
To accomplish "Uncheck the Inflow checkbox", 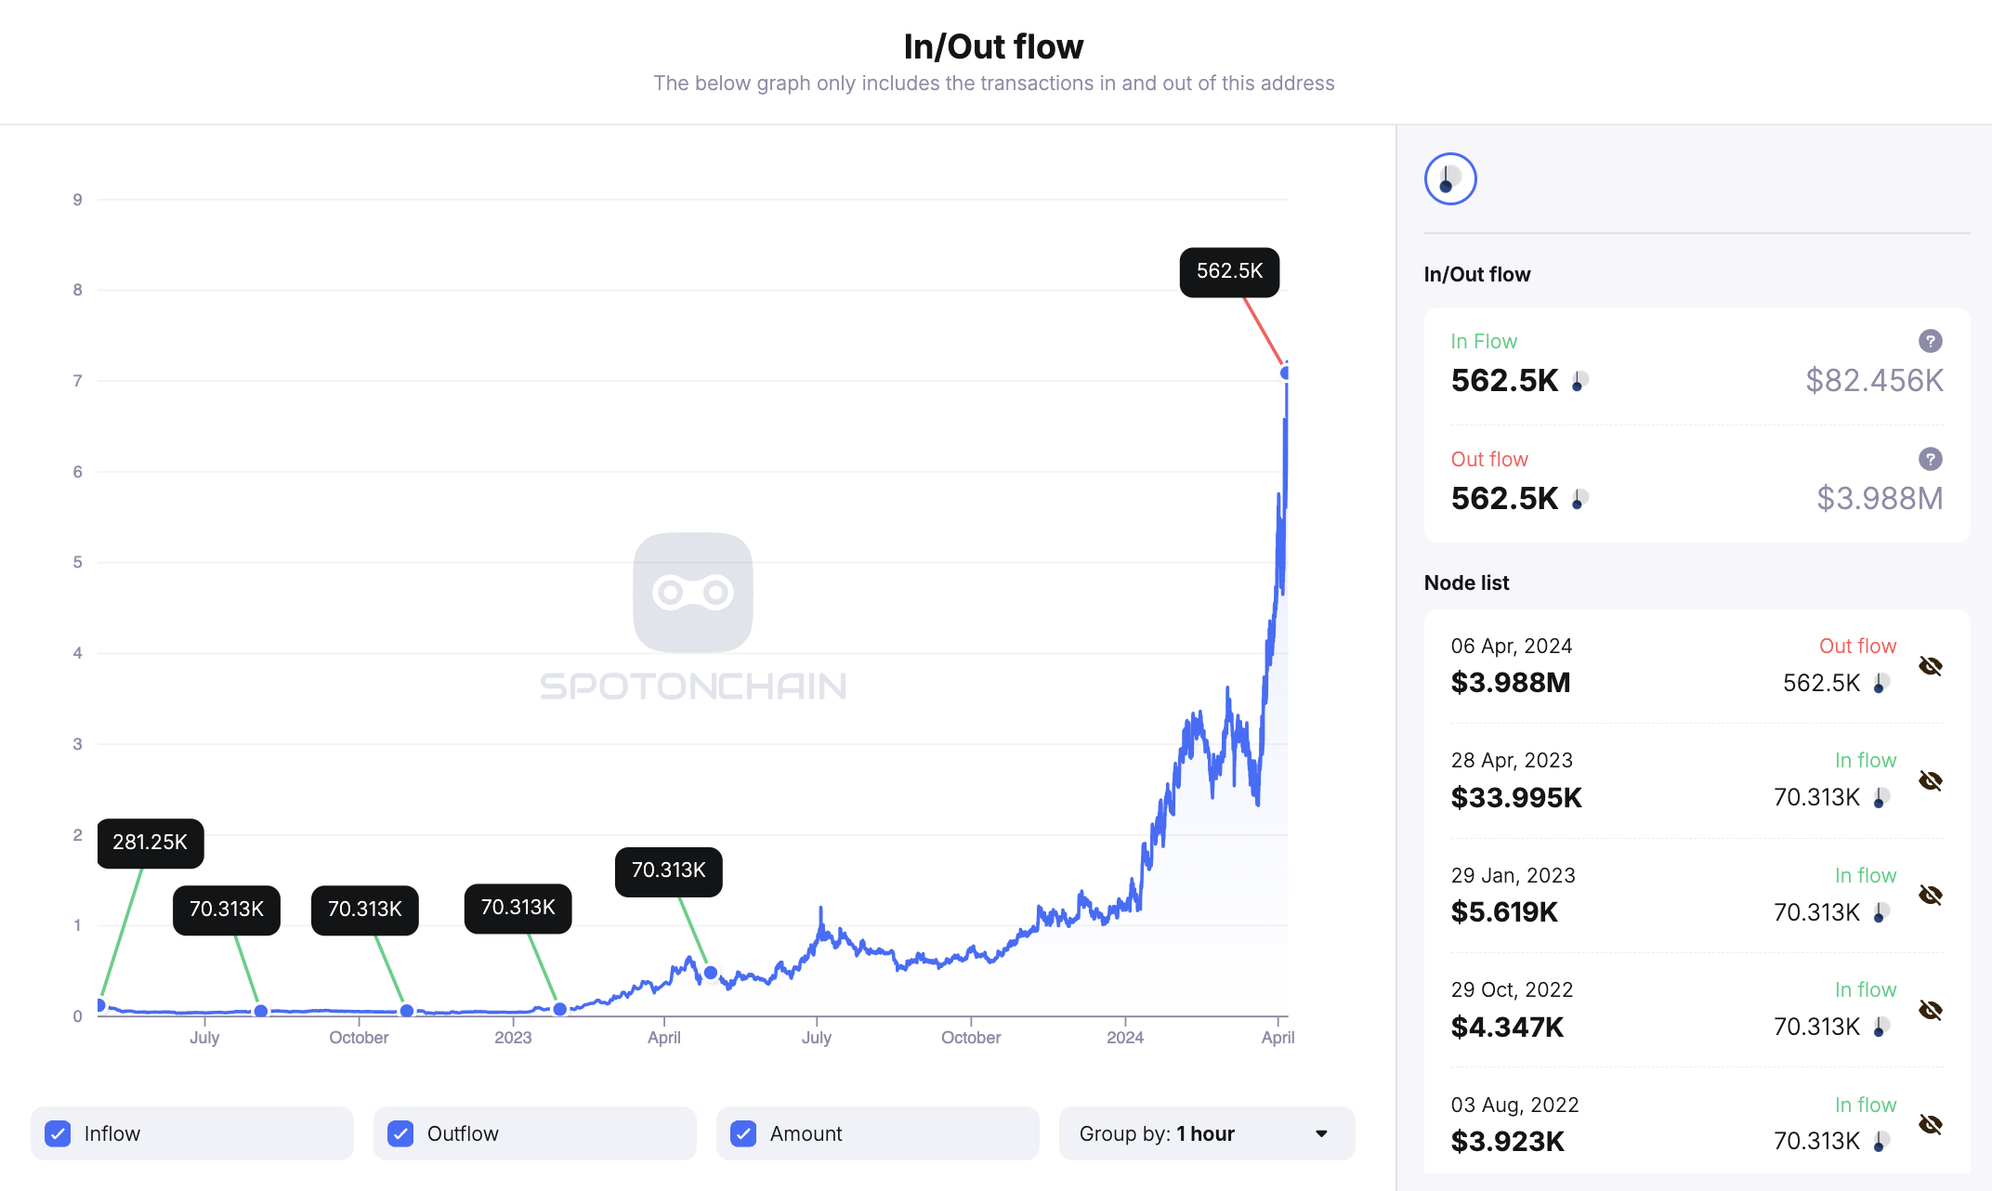I will click(x=58, y=1133).
